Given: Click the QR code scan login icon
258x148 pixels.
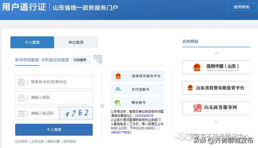Looking at the screenshot, I should (98, 59).
